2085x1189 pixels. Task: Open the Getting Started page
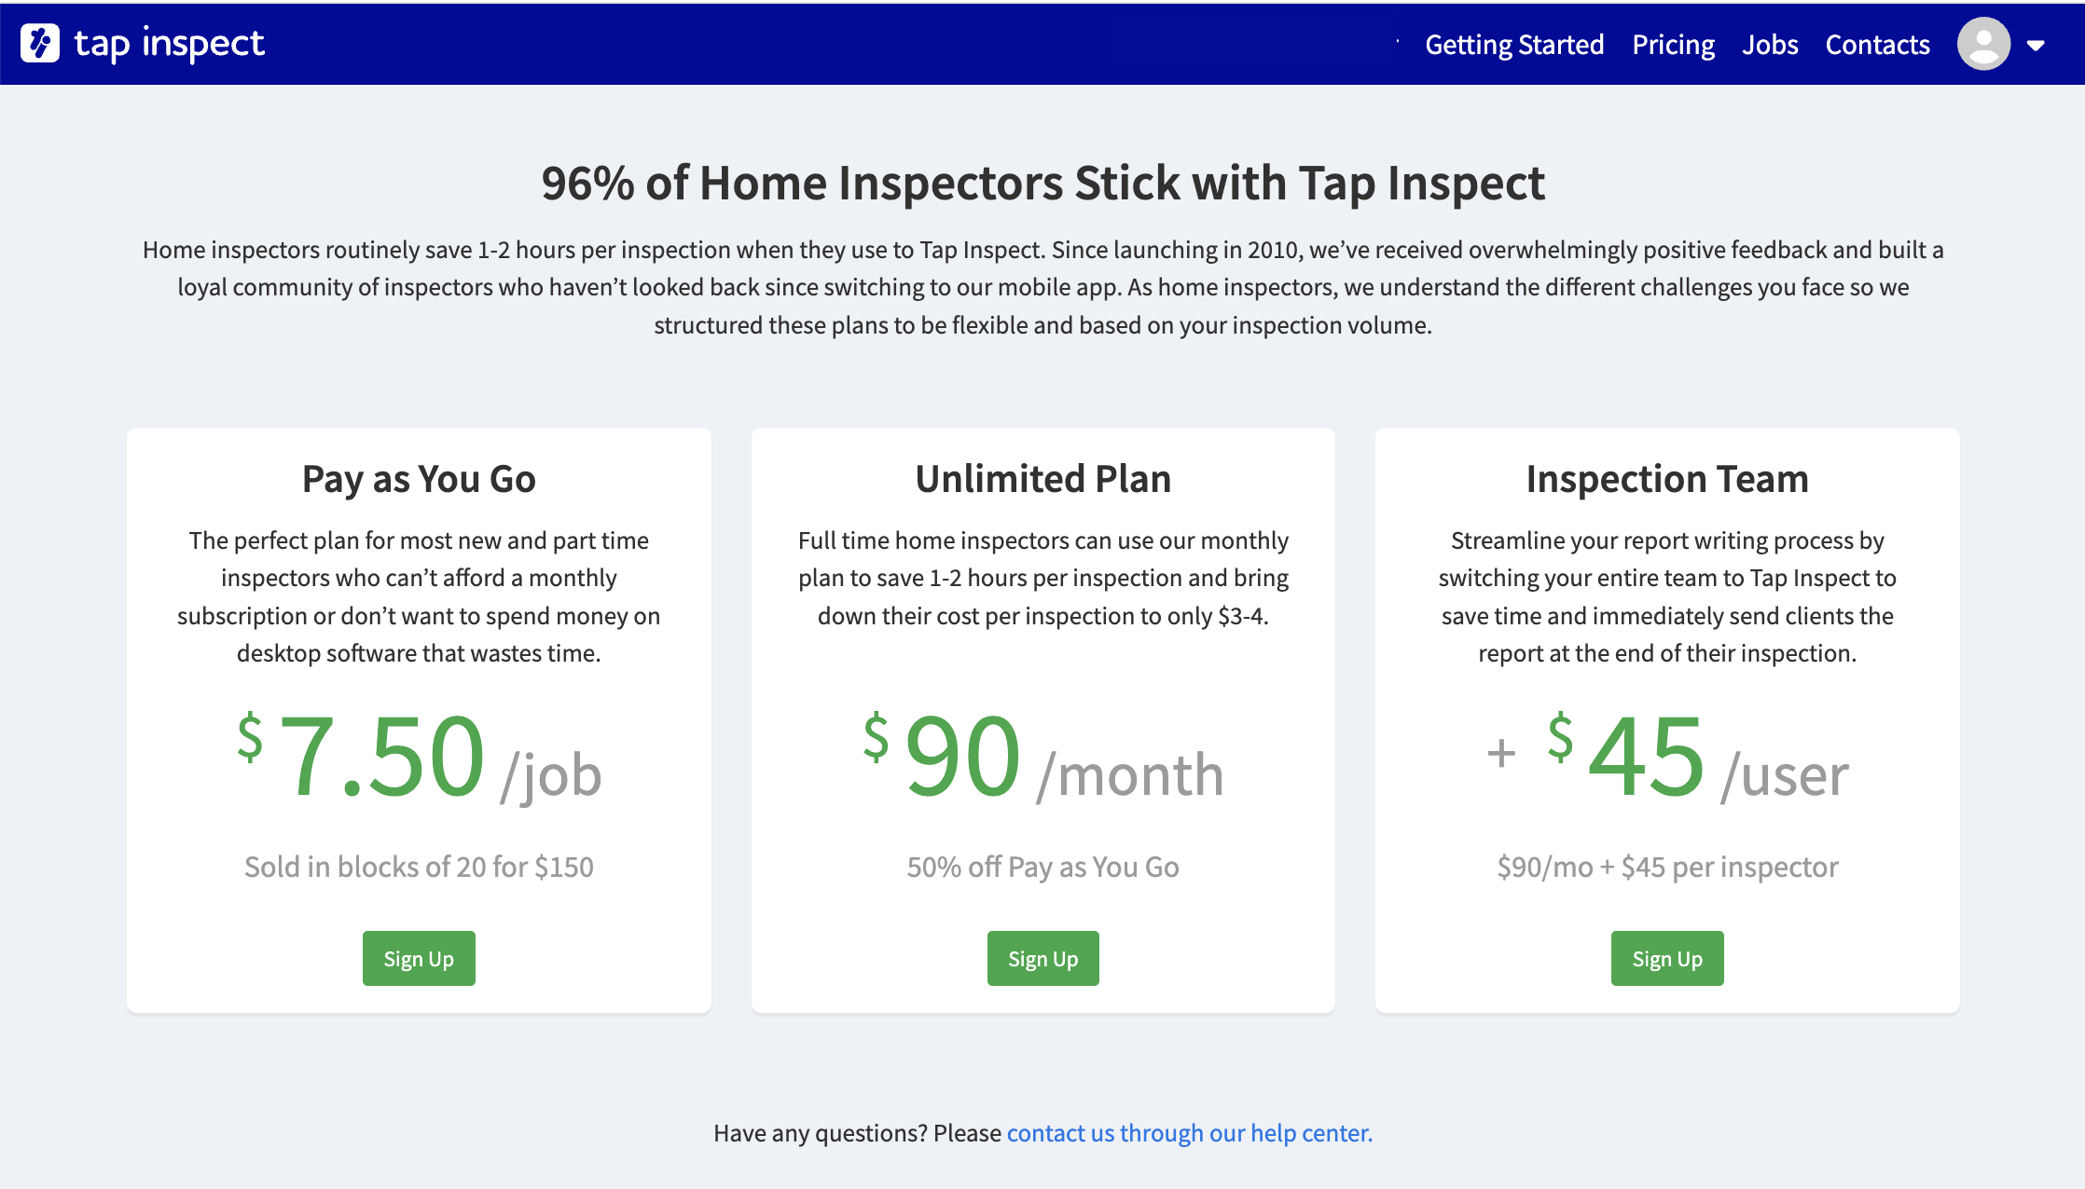click(x=1514, y=45)
